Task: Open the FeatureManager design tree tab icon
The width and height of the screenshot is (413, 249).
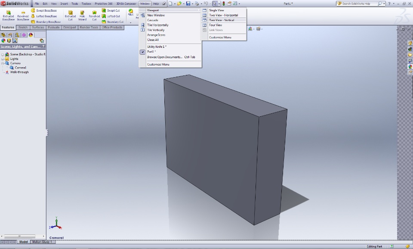Action: (x=3, y=35)
